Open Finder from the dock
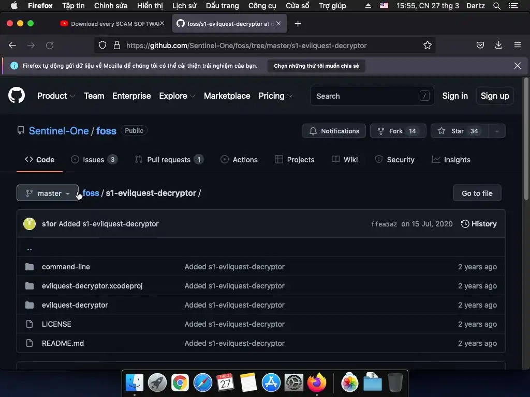Viewport: 530px width, 397px height. 135,383
